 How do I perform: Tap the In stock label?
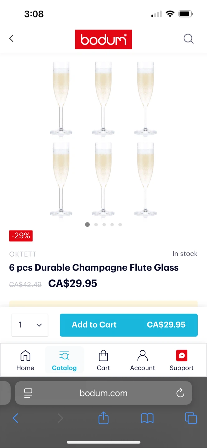(185, 254)
